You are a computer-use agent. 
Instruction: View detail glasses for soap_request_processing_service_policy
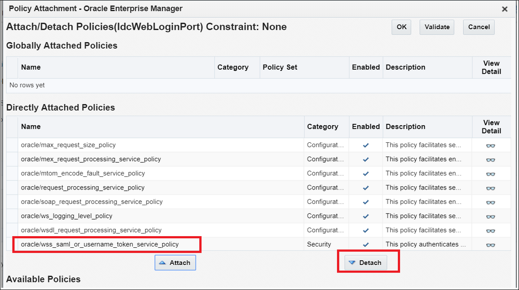[491, 202]
